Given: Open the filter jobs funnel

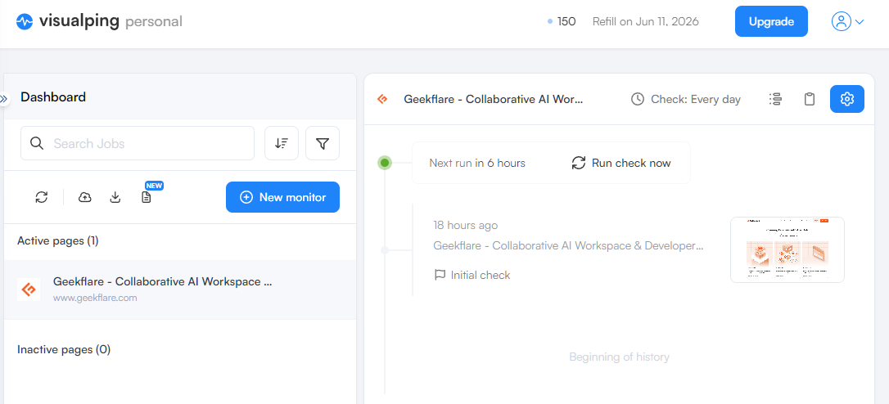Looking at the screenshot, I should pos(322,143).
